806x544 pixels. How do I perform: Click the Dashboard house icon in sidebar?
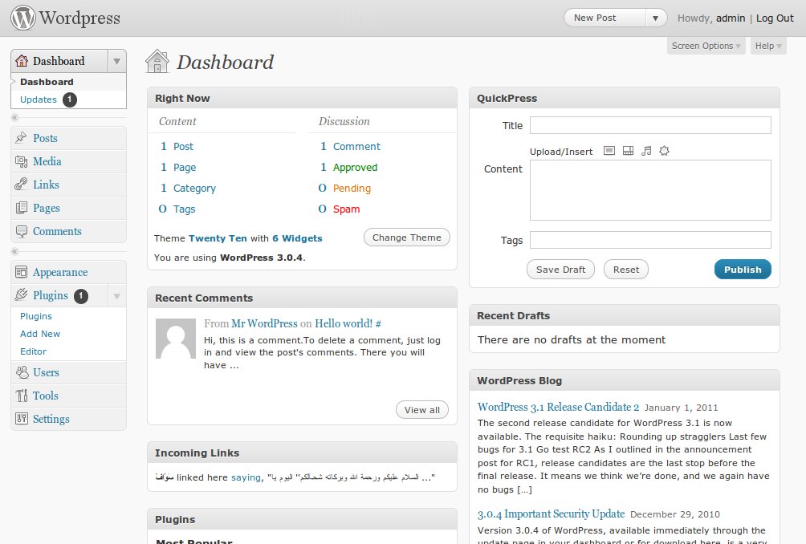[22, 61]
